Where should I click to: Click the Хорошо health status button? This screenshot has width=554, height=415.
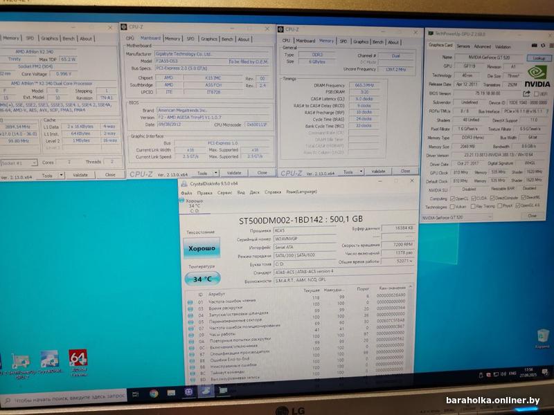(202, 248)
